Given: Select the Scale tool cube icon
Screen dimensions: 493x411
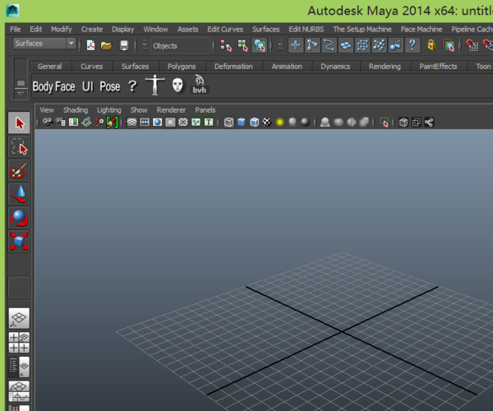Looking at the screenshot, I should (19, 242).
